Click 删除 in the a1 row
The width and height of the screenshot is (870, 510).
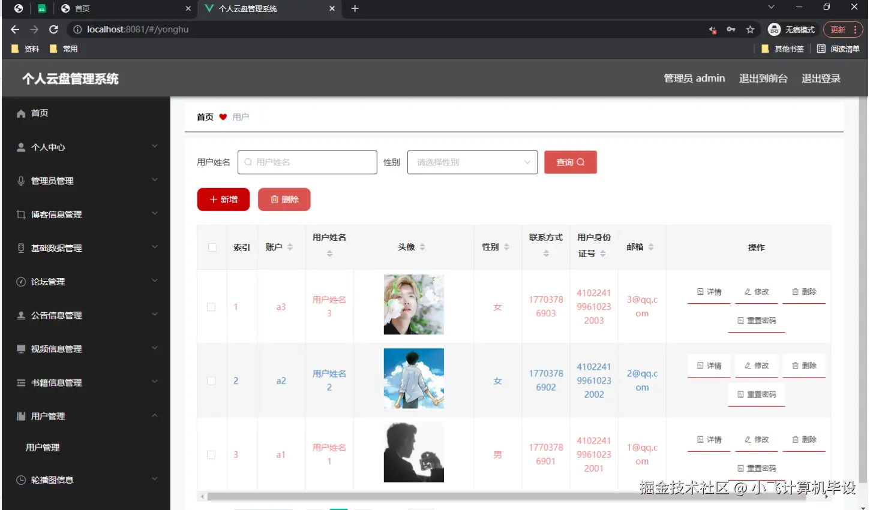click(x=804, y=440)
